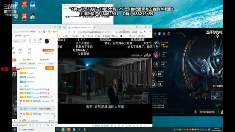This screenshot has height=132, width=235.
Task: Navigate back in bilibili browser window
Action: [x=60, y=32]
